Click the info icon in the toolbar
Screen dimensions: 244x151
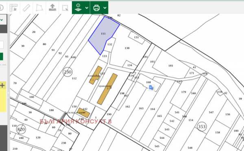pyautogui.click(x=1, y=7)
